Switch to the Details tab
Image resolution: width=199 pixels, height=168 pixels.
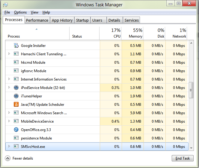(x=114, y=20)
